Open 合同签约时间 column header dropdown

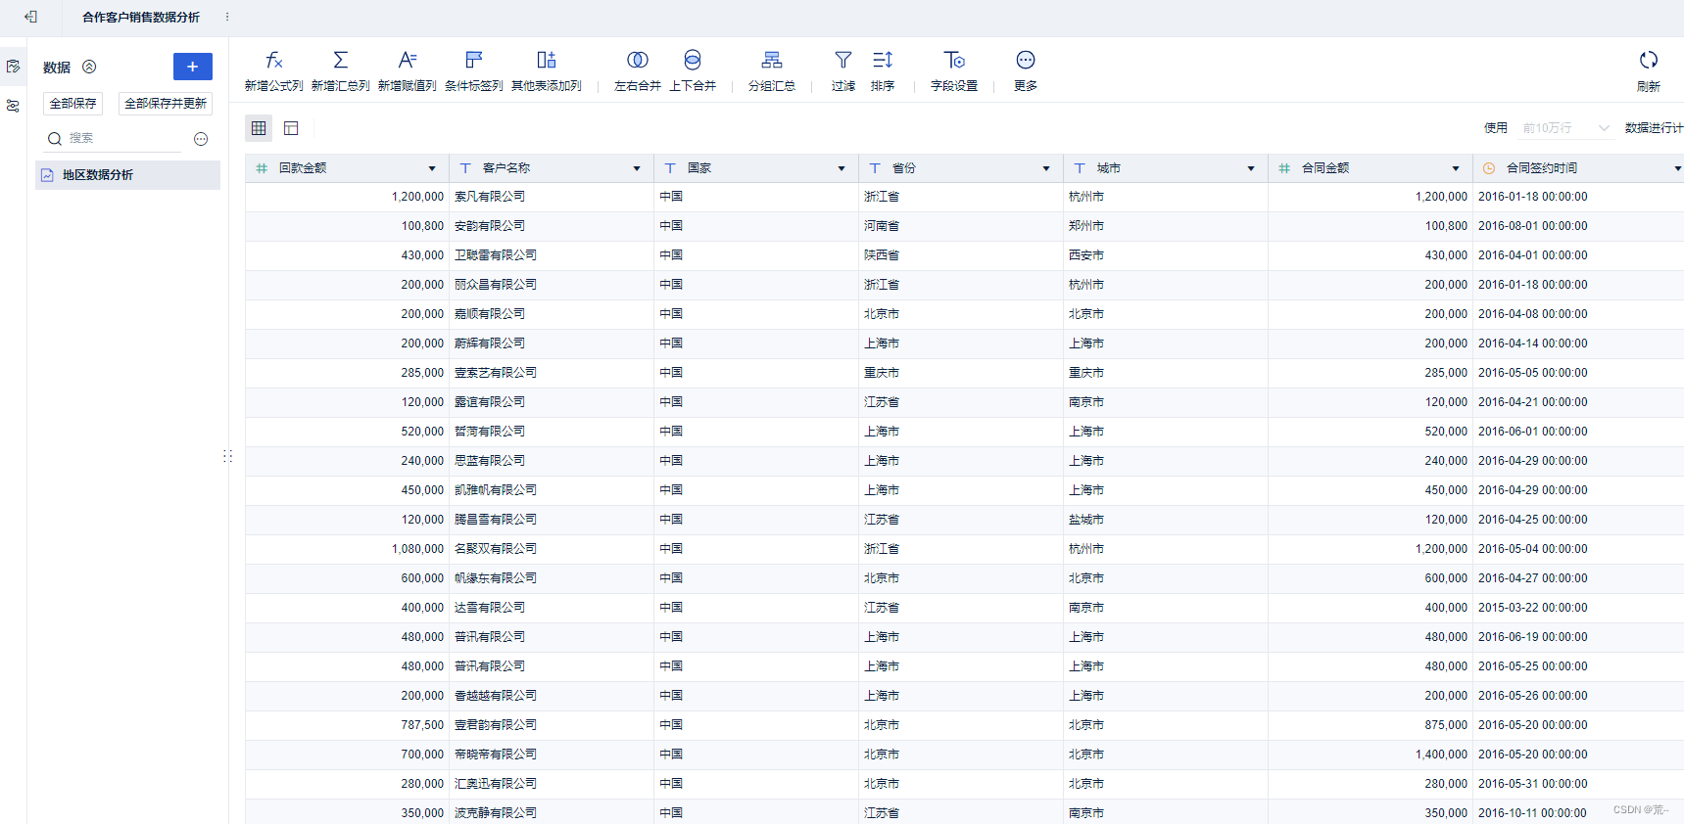pos(1677,168)
